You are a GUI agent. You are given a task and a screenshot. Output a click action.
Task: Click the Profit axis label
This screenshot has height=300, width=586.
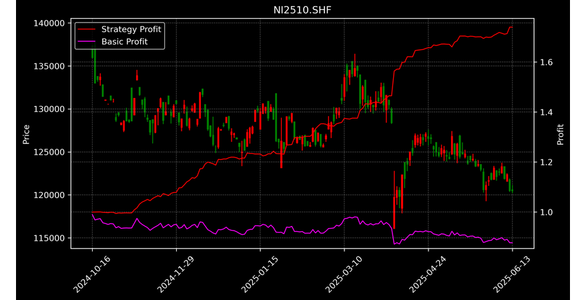(x=560, y=135)
